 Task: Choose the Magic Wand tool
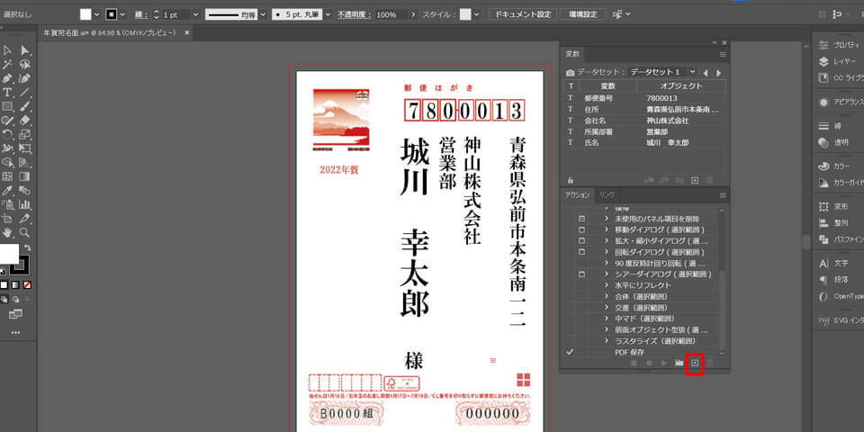tap(7, 65)
